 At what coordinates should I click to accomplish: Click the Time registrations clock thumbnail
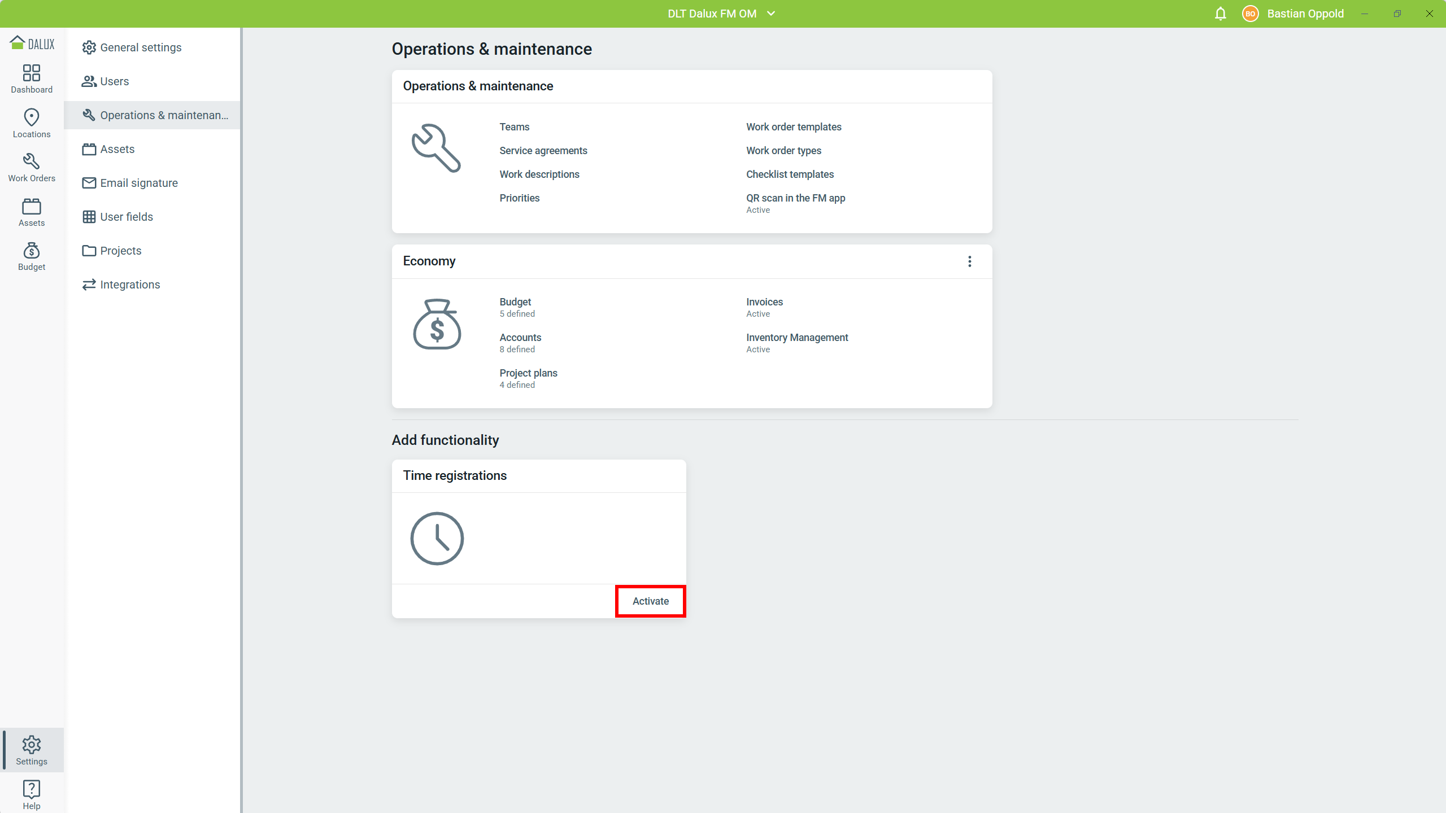pyautogui.click(x=437, y=539)
